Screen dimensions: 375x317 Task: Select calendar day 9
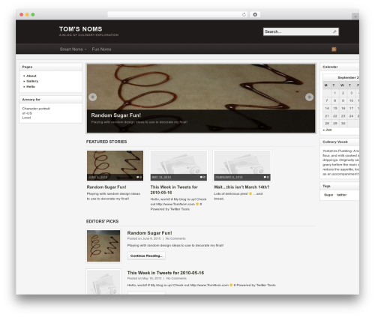343,100
